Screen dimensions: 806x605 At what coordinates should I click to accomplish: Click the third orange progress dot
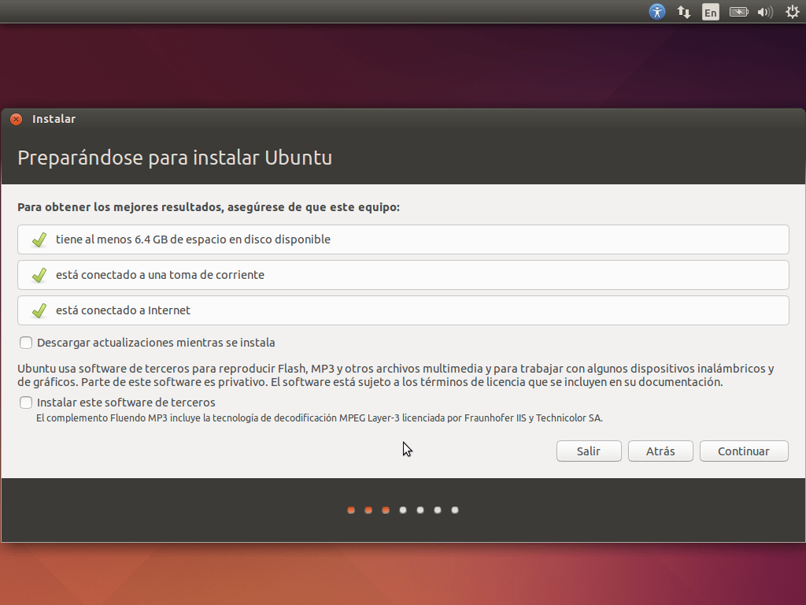pos(386,510)
